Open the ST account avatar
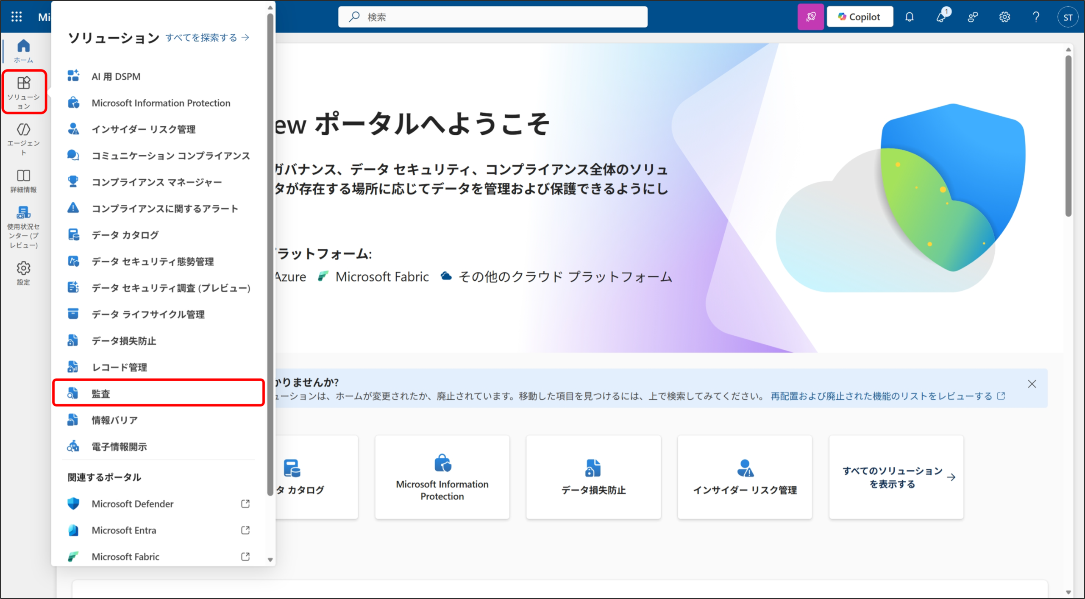The image size is (1085, 599). tap(1068, 17)
